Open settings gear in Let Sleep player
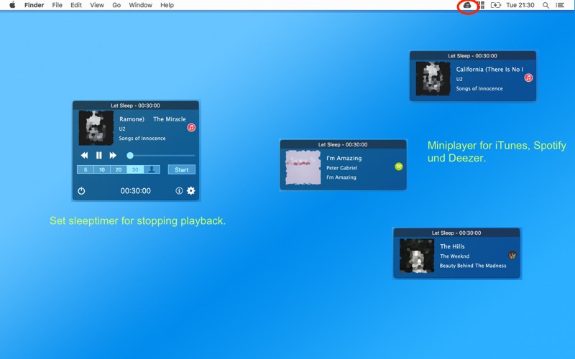The image size is (575, 359). 191,190
